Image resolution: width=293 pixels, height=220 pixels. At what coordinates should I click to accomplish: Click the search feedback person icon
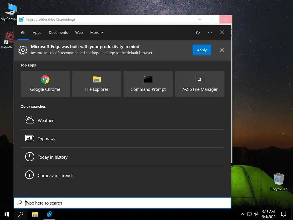click(198, 32)
